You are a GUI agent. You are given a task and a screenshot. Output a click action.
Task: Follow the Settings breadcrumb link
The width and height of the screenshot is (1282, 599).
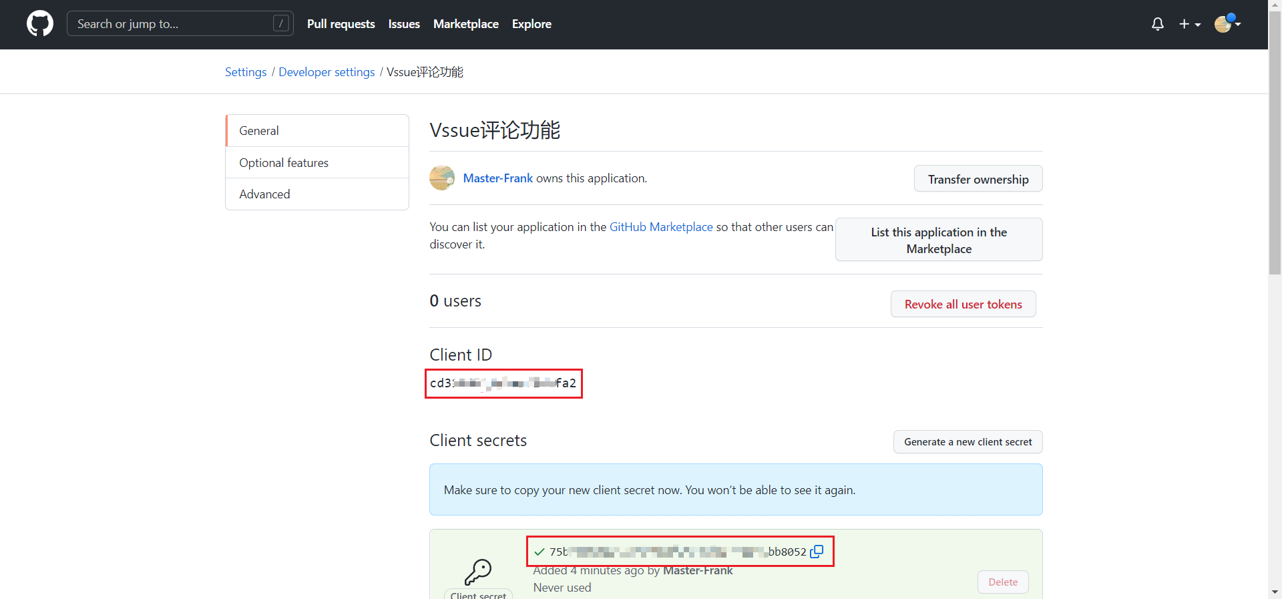point(246,72)
